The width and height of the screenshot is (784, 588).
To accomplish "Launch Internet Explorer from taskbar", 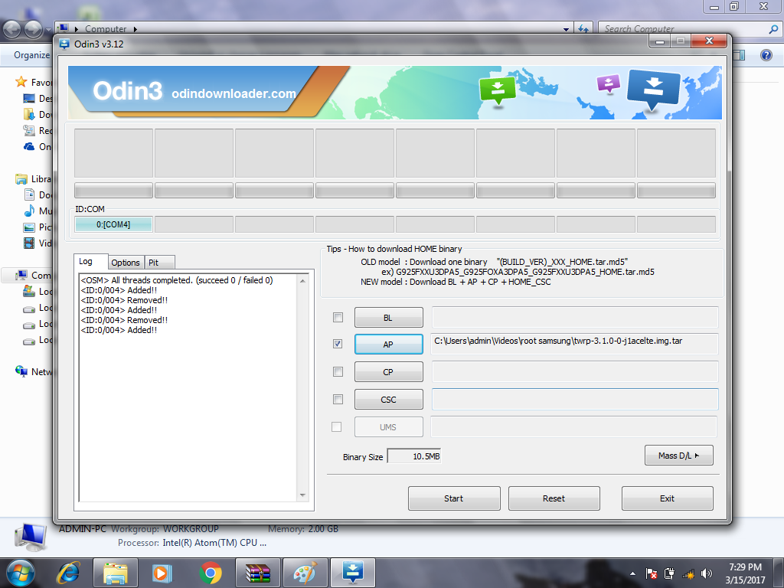I will point(68,573).
